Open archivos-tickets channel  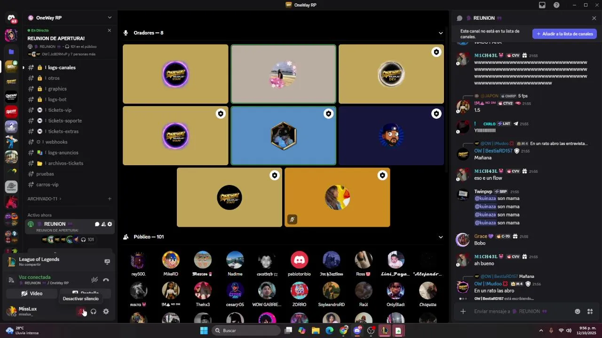[69, 163]
